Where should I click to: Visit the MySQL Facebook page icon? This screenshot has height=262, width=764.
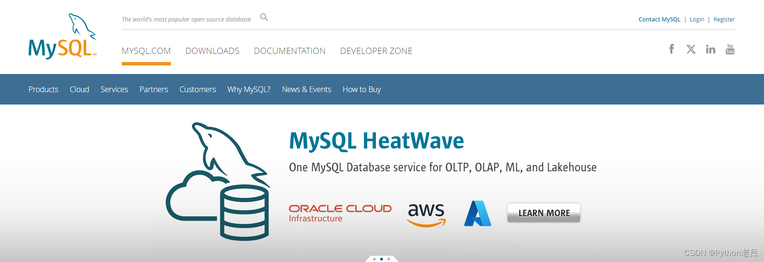[671, 49]
